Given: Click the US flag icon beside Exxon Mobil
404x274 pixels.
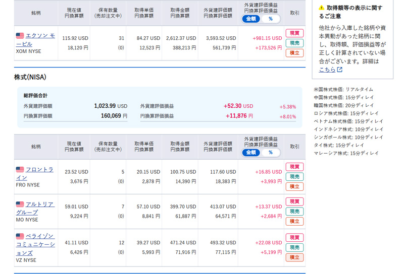Looking at the screenshot, I should click(x=20, y=36).
